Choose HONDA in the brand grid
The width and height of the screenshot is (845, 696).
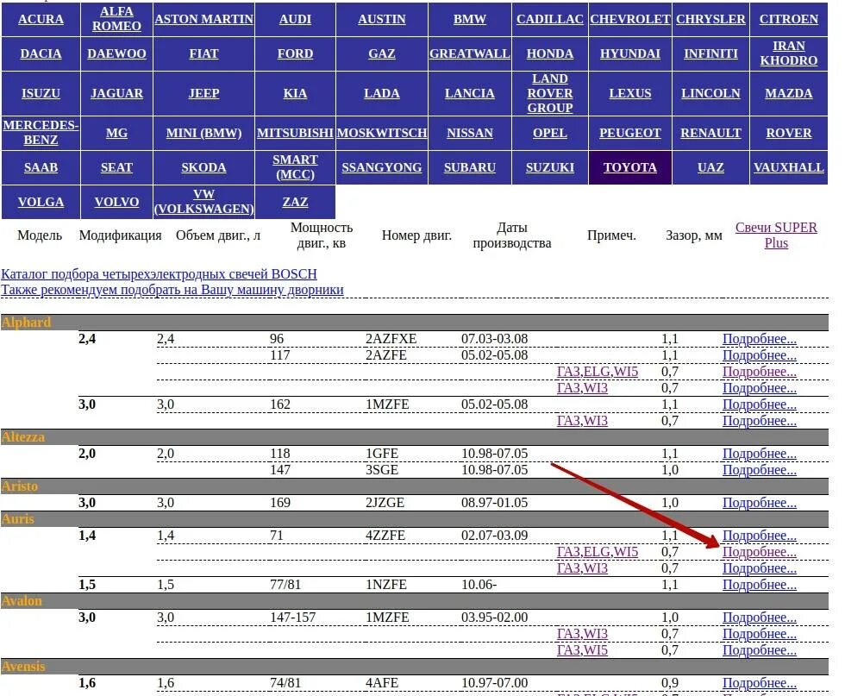click(550, 53)
